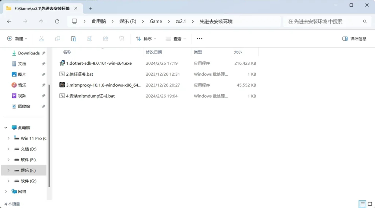375x208 pixels.
Task: Collapse the 此电脑 tree node
Action: click(6, 128)
